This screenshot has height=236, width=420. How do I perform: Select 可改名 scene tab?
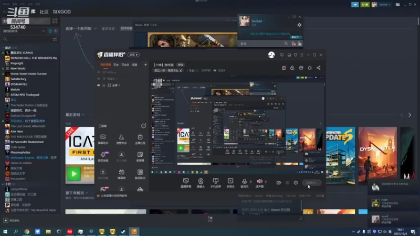(x=125, y=65)
